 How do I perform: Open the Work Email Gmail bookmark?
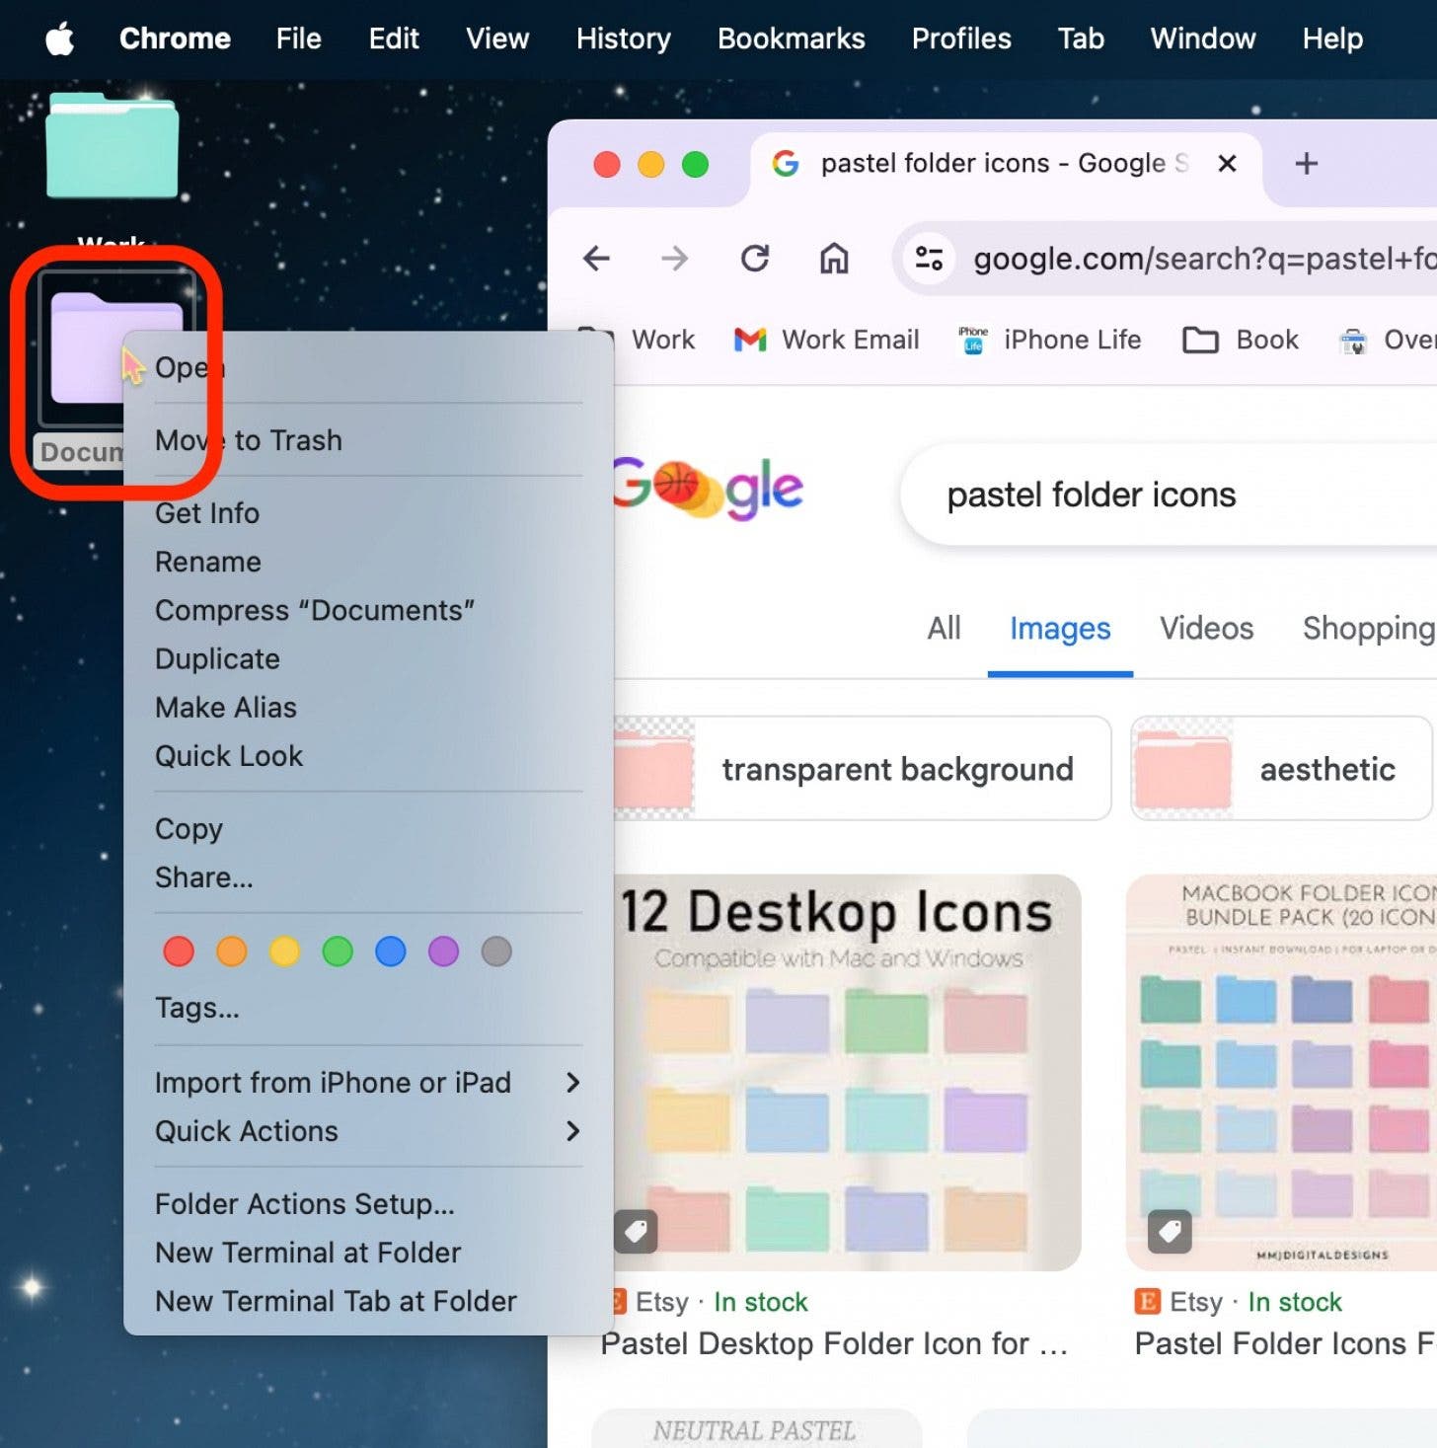pyautogui.click(x=826, y=340)
